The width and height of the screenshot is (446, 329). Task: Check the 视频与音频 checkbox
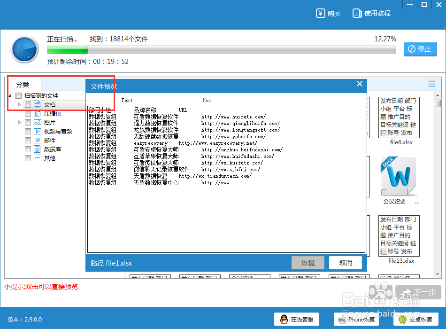pos(28,131)
